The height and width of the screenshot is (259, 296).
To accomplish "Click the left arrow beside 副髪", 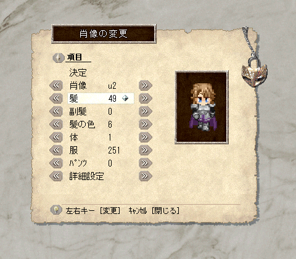I will point(56,112).
